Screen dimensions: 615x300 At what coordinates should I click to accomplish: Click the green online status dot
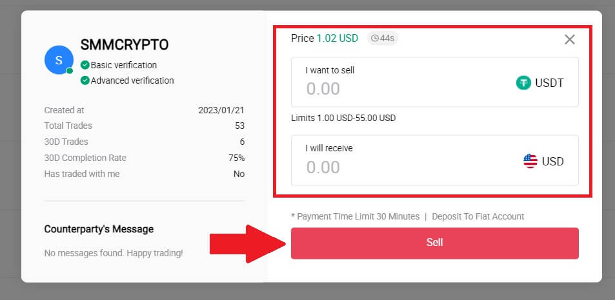tap(70, 71)
